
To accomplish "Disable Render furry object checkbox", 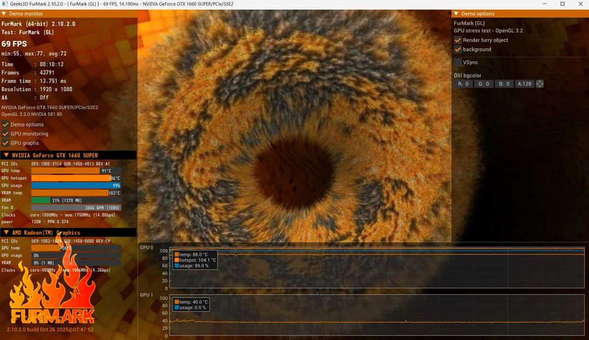I will (458, 40).
